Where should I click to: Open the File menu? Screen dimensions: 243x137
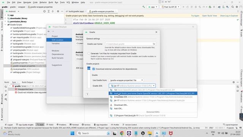[8, 2]
